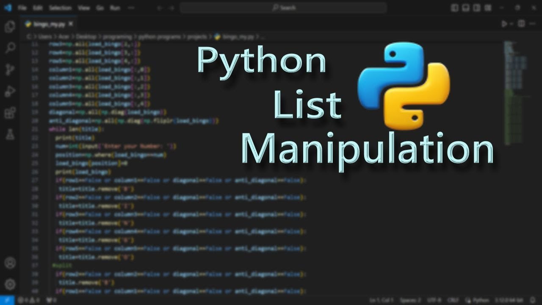The height and width of the screenshot is (305, 542).
Task: Open the Customize Layout icon
Action: [488, 8]
